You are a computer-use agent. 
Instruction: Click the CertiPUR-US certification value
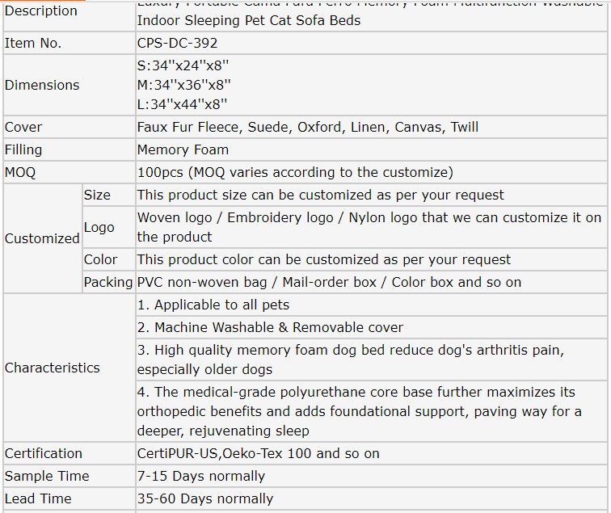(x=258, y=453)
